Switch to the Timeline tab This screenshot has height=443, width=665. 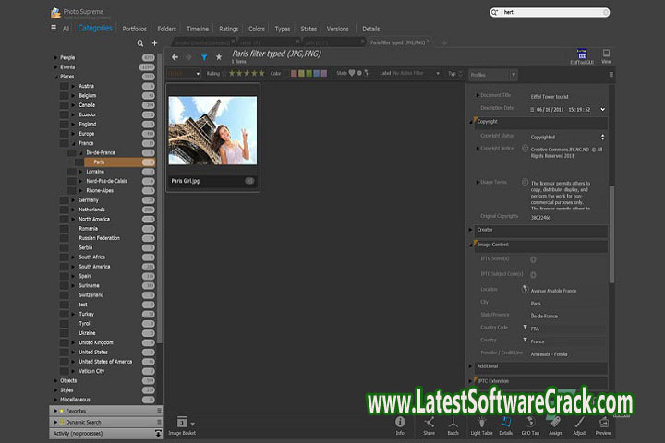[197, 29]
